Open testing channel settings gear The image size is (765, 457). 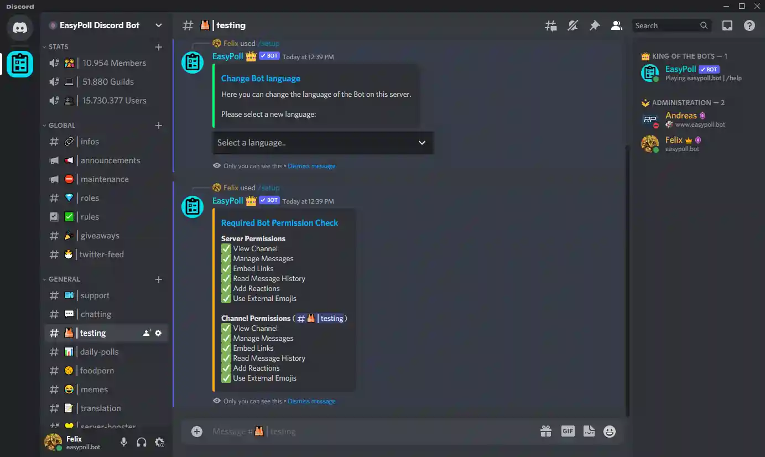[x=158, y=333]
